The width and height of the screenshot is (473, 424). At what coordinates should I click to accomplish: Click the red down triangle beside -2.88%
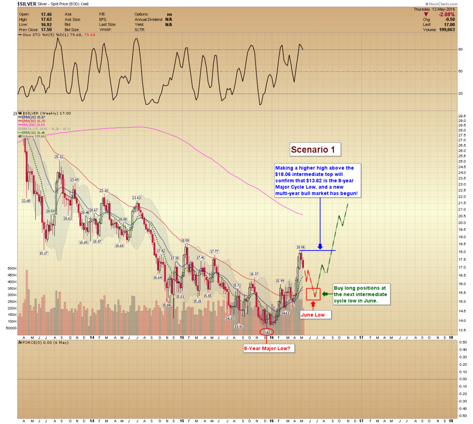tap(426, 15)
